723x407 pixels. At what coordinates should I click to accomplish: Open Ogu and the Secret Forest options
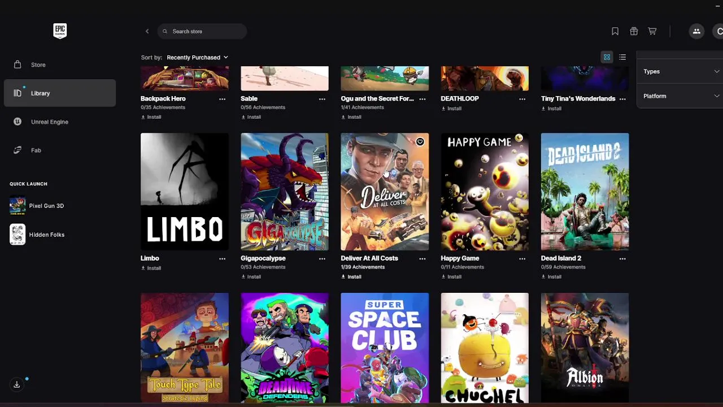coord(422,99)
